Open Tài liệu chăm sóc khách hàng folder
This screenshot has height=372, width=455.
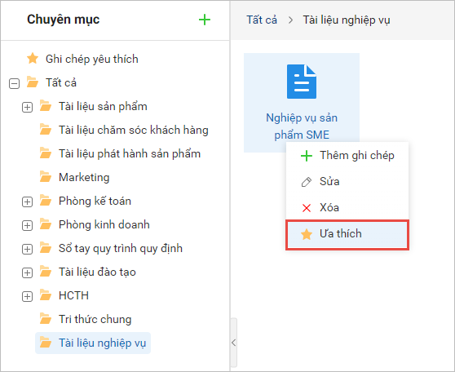(x=134, y=130)
